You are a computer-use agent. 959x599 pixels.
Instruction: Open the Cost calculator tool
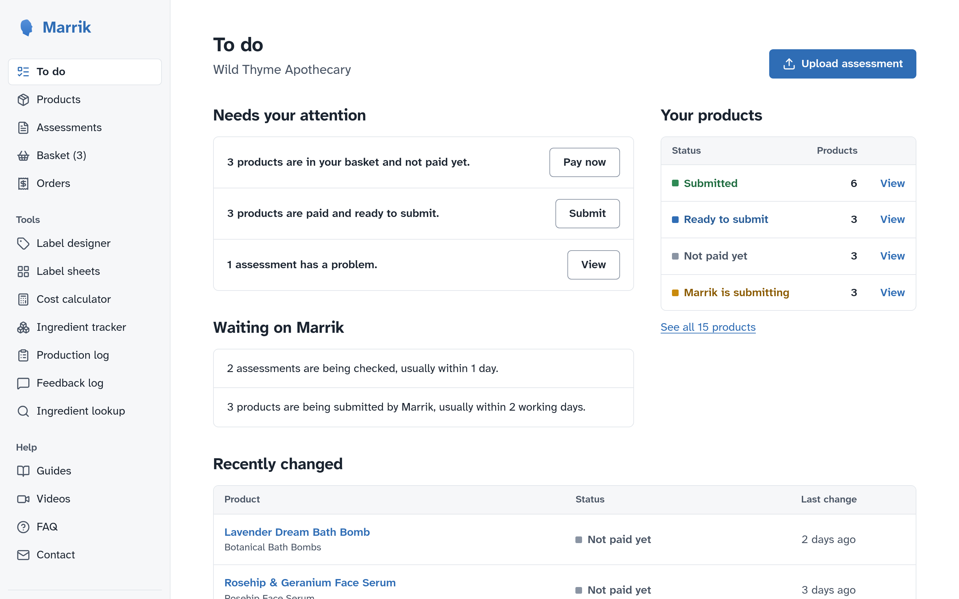[x=85, y=299]
